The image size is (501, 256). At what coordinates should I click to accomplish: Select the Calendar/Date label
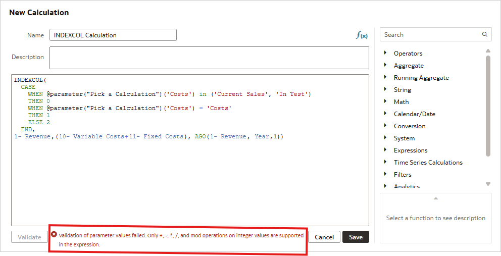tap(415, 114)
